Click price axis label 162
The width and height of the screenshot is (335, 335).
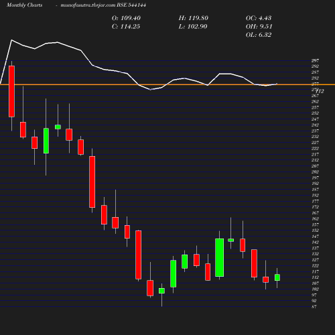[315, 219]
